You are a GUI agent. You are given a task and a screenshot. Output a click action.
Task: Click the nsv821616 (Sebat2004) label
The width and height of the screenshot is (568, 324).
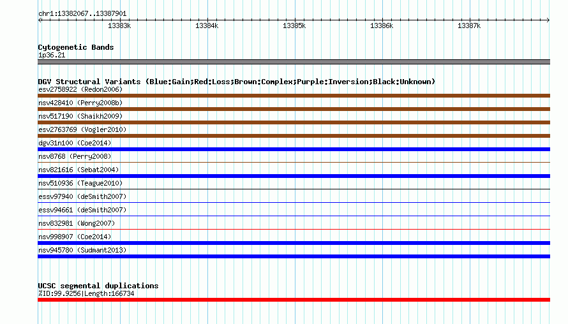(x=78, y=170)
